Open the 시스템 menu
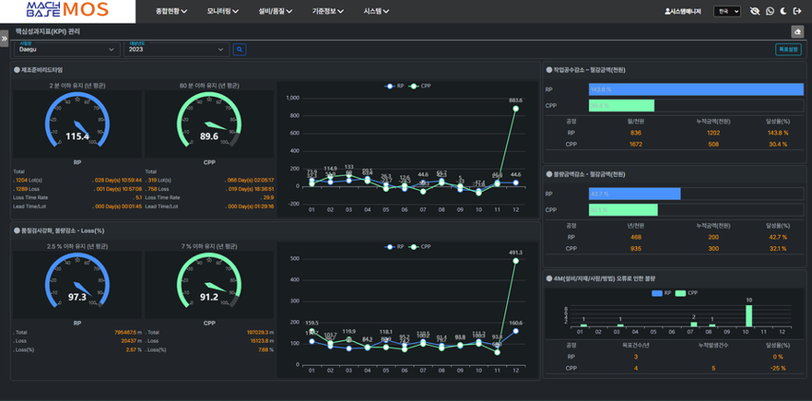Screen dimensions: 812x401 376,11
